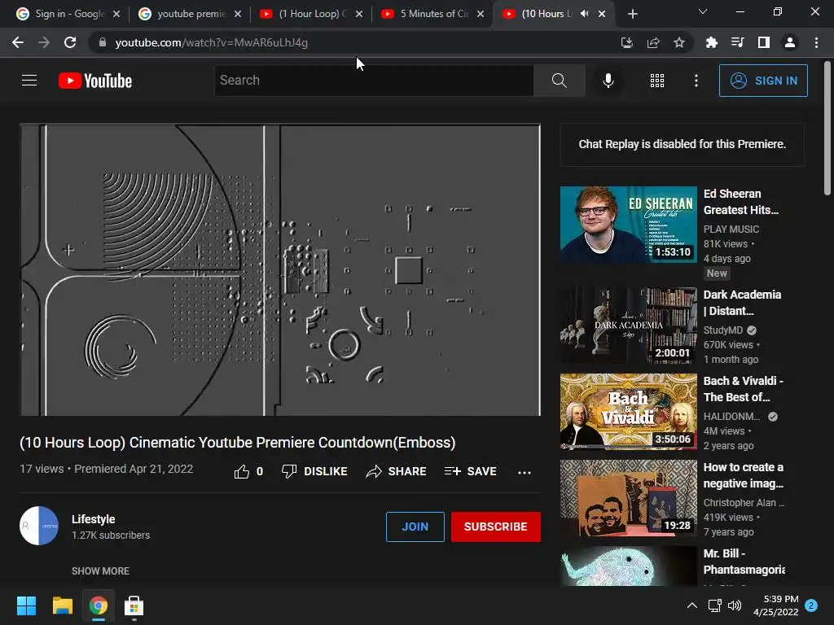This screenshot has height=625, width=834.
Task: Open a new browser tab
Action: [x=632, y=14]
